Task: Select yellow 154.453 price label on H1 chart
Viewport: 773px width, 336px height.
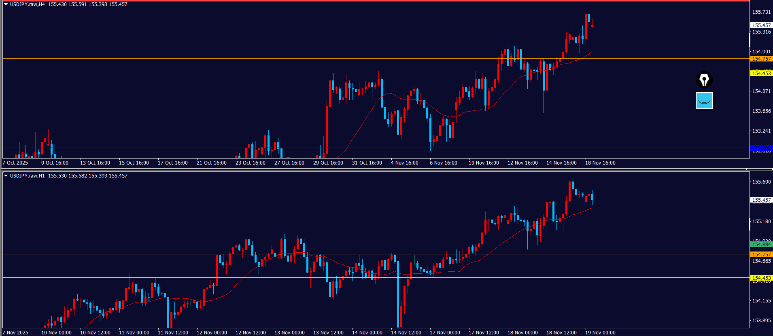Action: pos(761,278)
